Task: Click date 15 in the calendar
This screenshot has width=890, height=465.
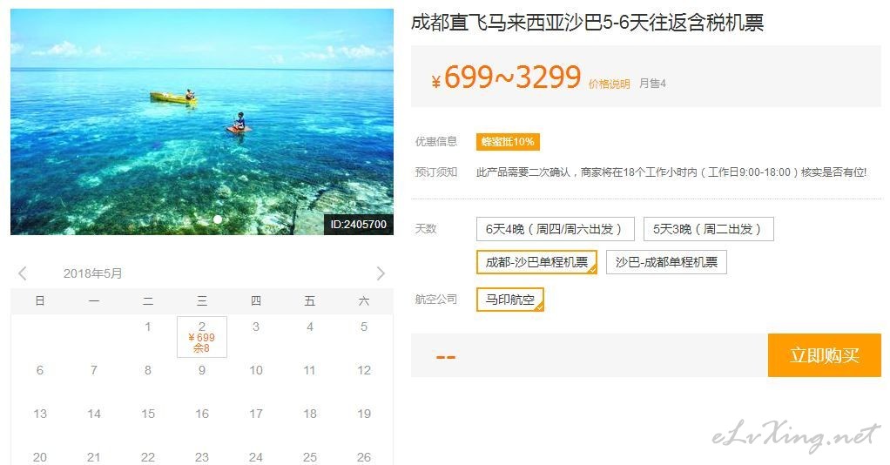Action: click(148, 414)
